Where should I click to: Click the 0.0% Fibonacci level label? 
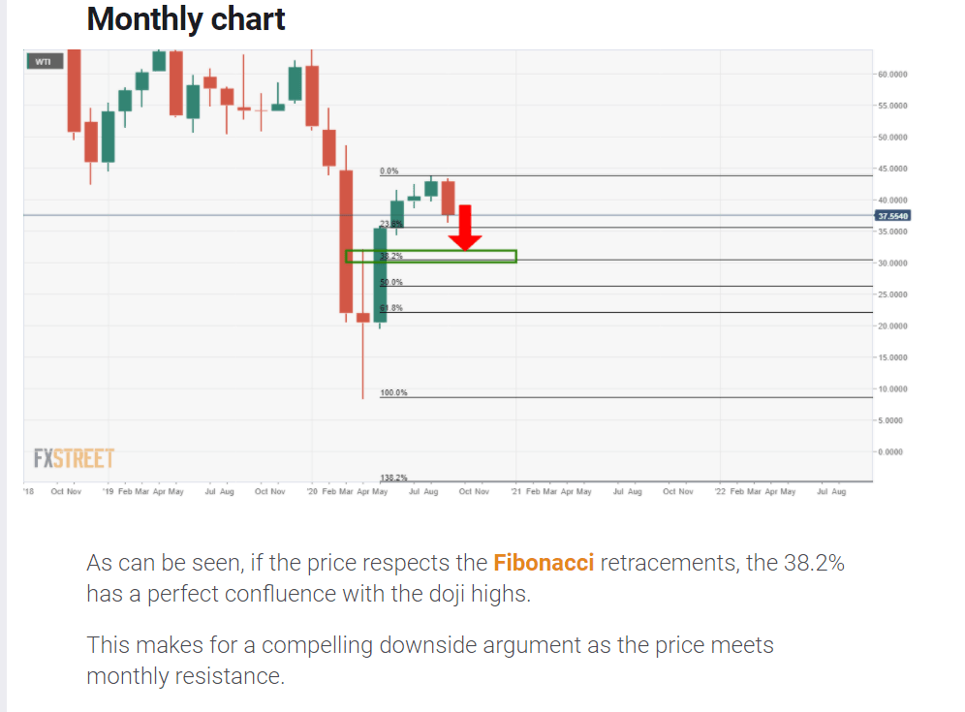pos(389,171)
